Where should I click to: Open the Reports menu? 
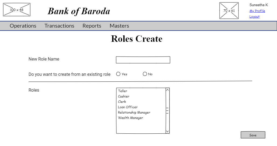[92, 26]
